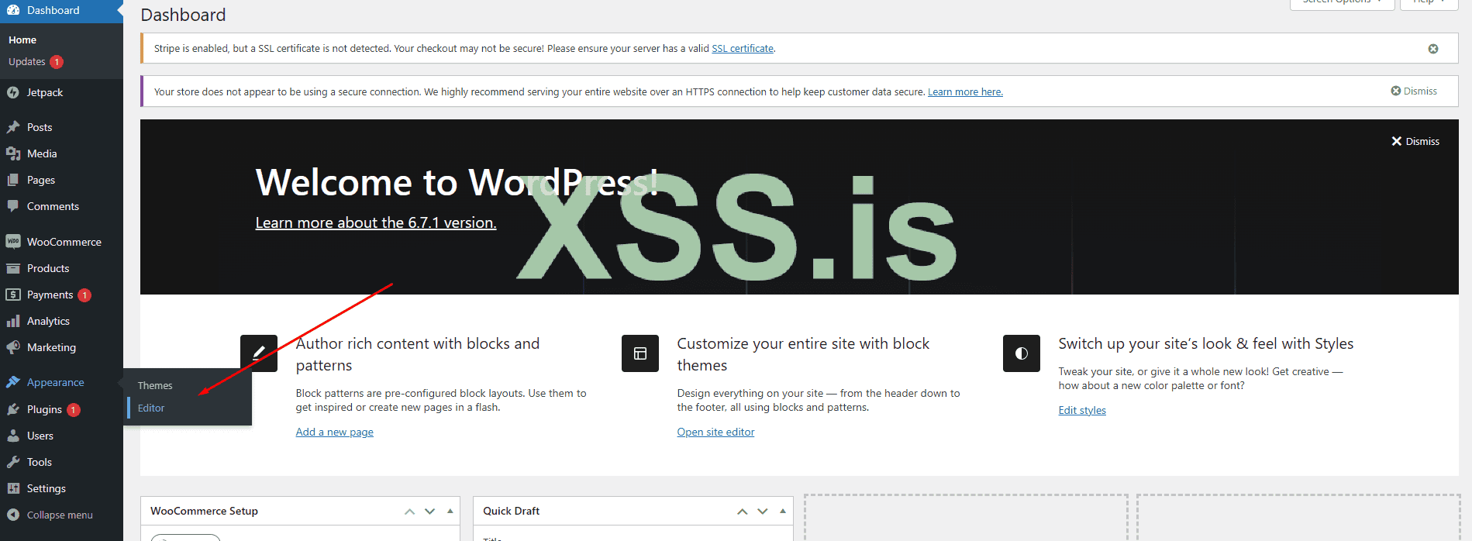Click the Comments speech bubble icon

click(13, 206)
